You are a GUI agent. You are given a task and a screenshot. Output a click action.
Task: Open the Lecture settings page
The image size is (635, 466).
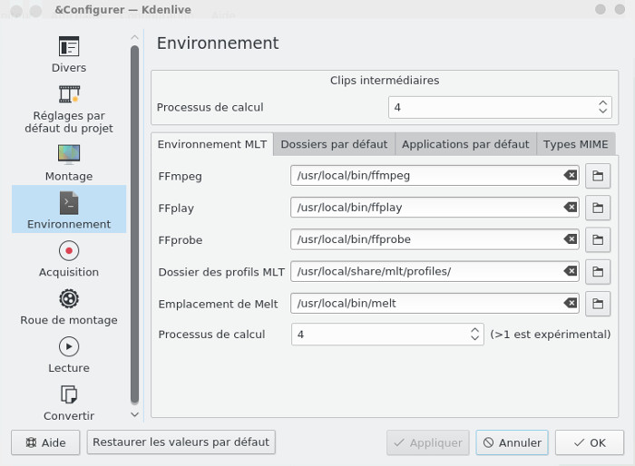tap(69, 354)
